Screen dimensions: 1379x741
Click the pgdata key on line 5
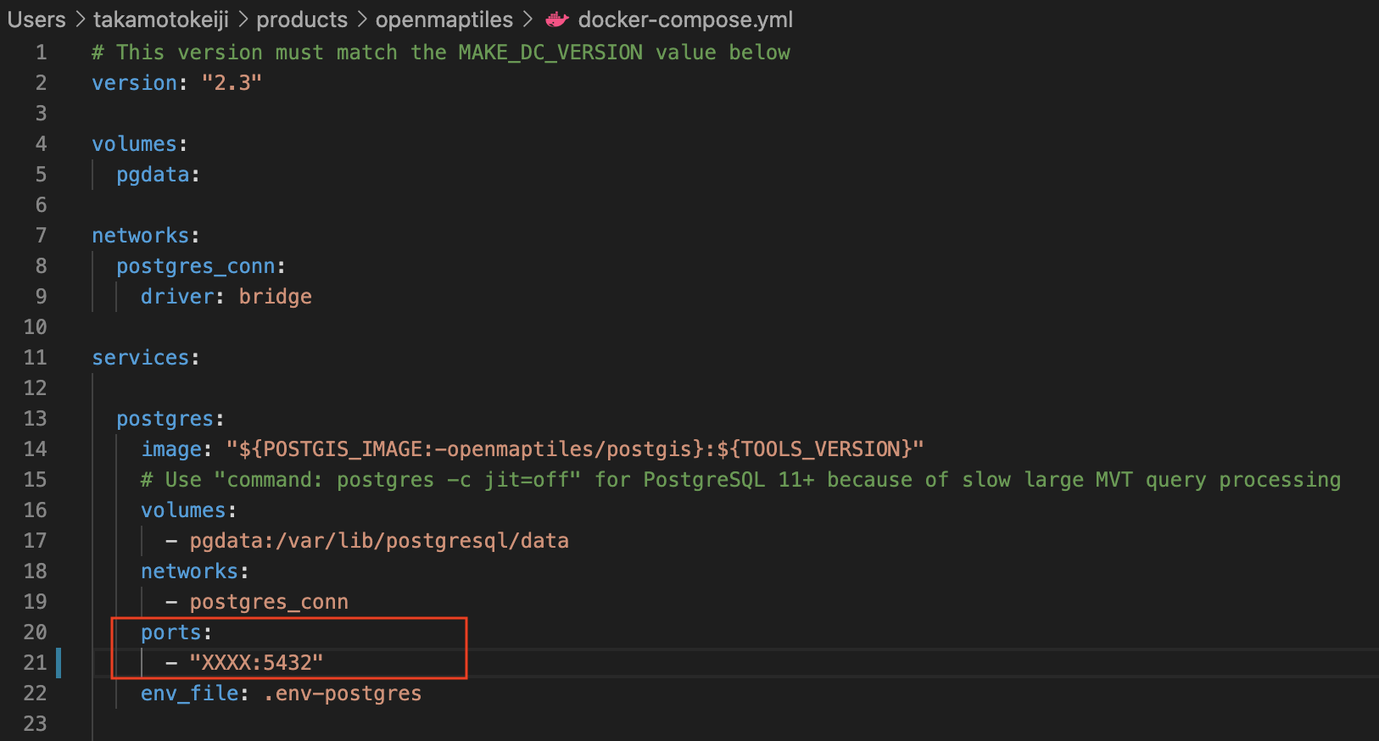pyautogui.click(x=153, y=175)
